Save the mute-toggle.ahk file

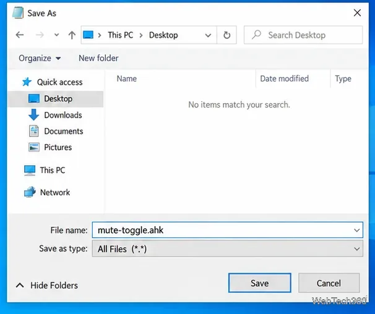click(259, 283)
